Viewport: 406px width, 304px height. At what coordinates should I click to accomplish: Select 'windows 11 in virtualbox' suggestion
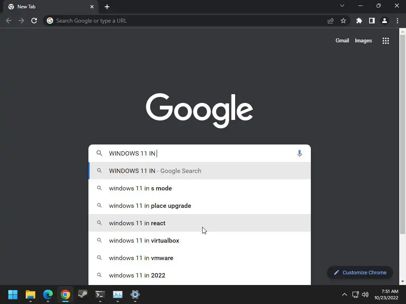tap(200, 240)
